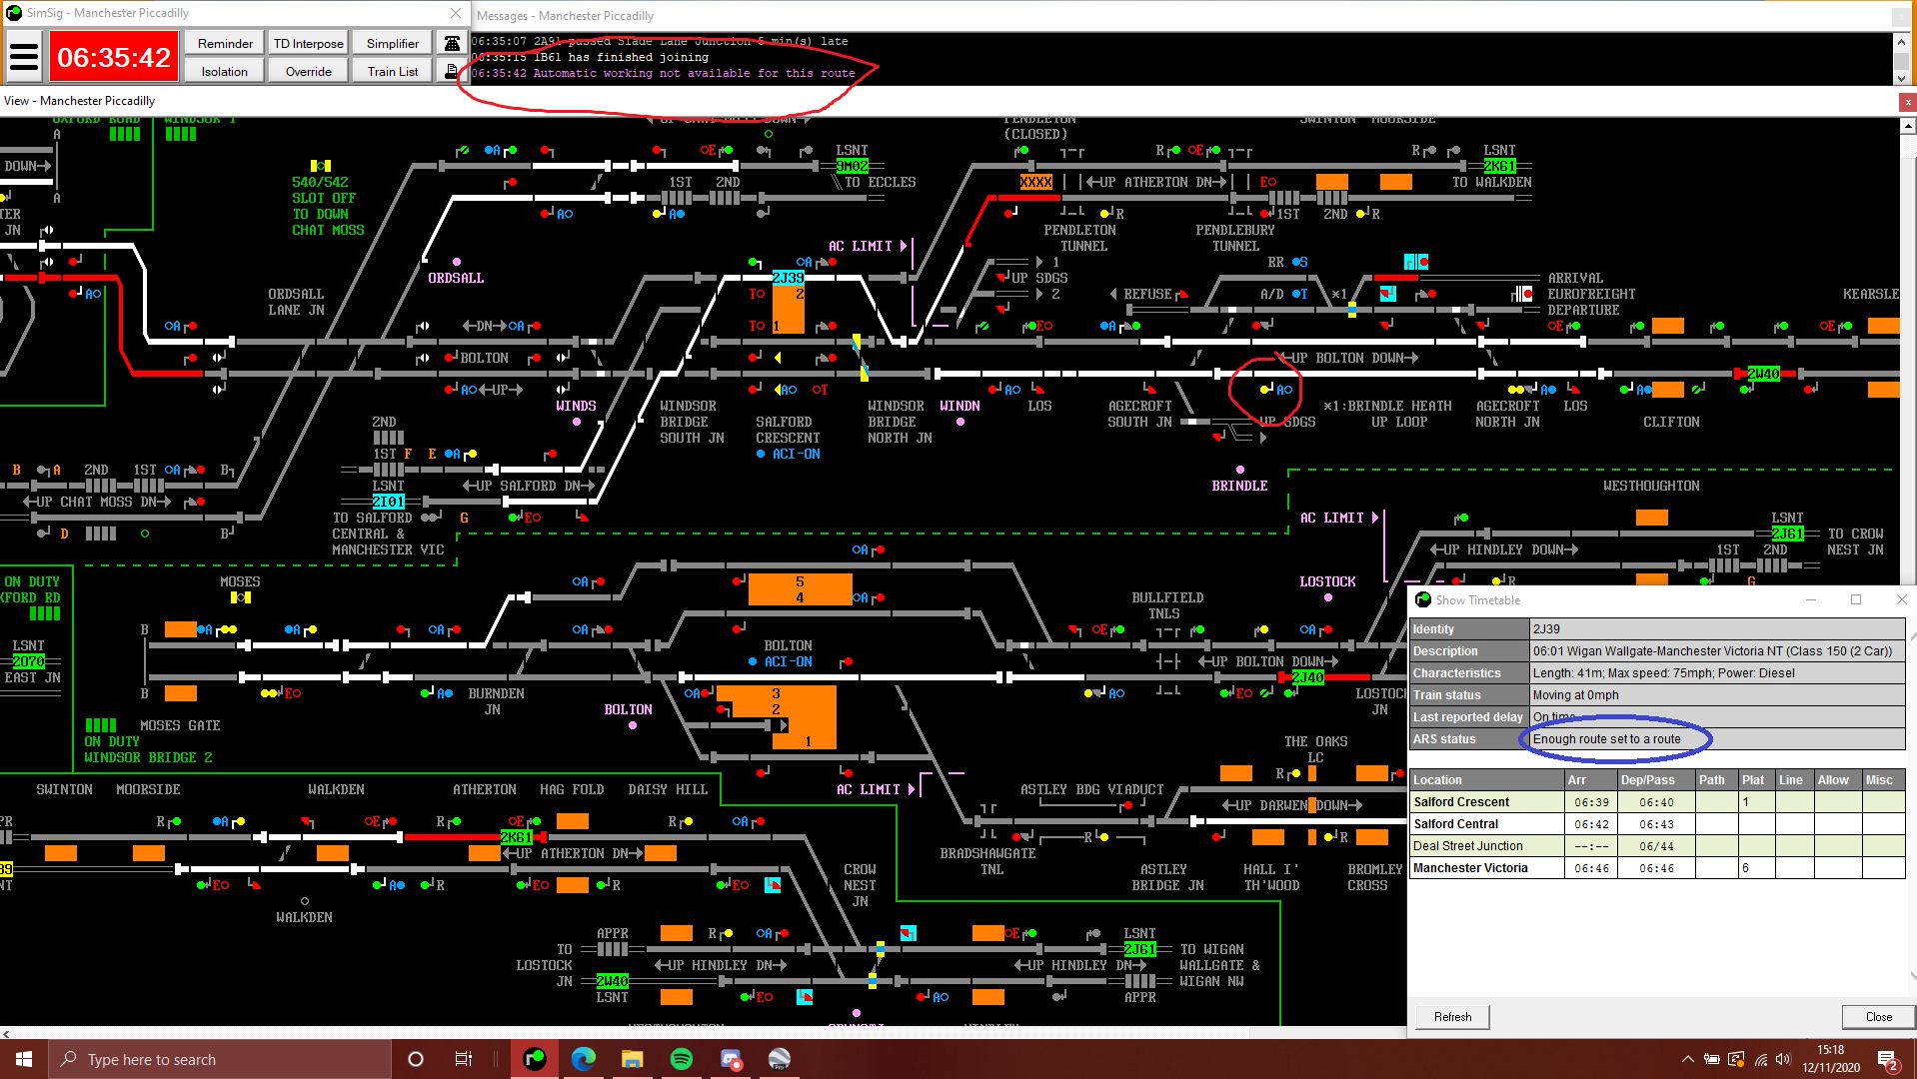Screen dimensions: 1917x1079
Task: Select train berth 2O70 near East Jn
Action: pyautogui.click(x=28, y=661)
